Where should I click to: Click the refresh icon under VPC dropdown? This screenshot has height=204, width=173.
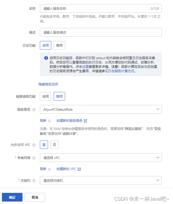49,169
